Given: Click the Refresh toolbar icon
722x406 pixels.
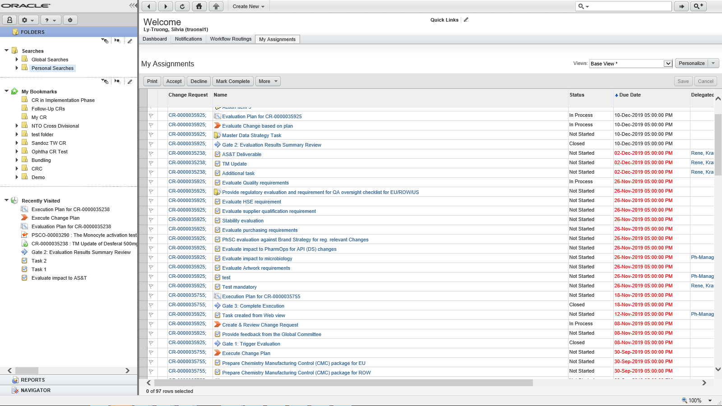Looking at the screenshot, I should 182,6.
